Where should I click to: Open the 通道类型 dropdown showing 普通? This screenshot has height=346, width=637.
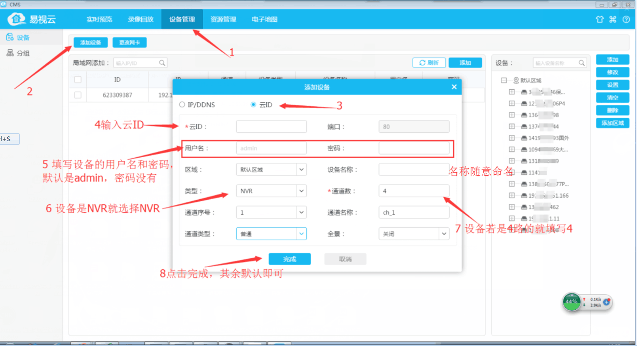click(x=272, y=234)
